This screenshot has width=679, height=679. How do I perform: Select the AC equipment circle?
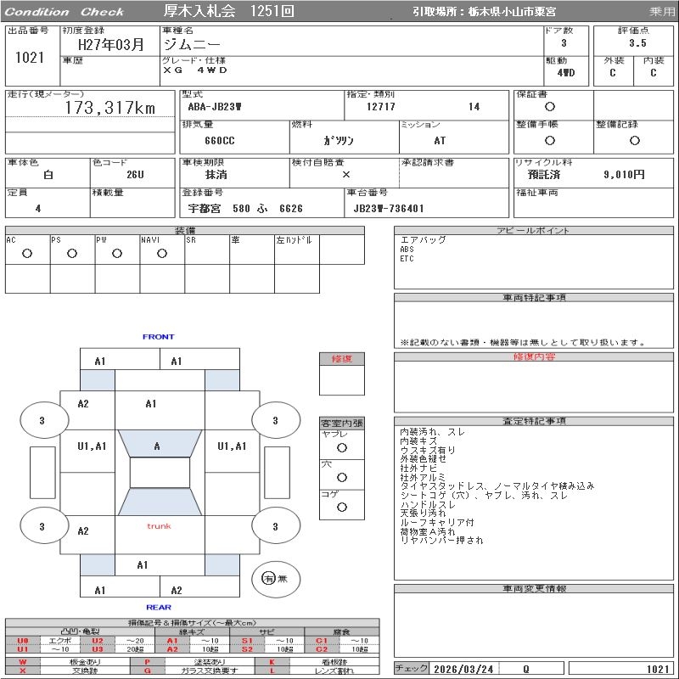click(27, 254)
